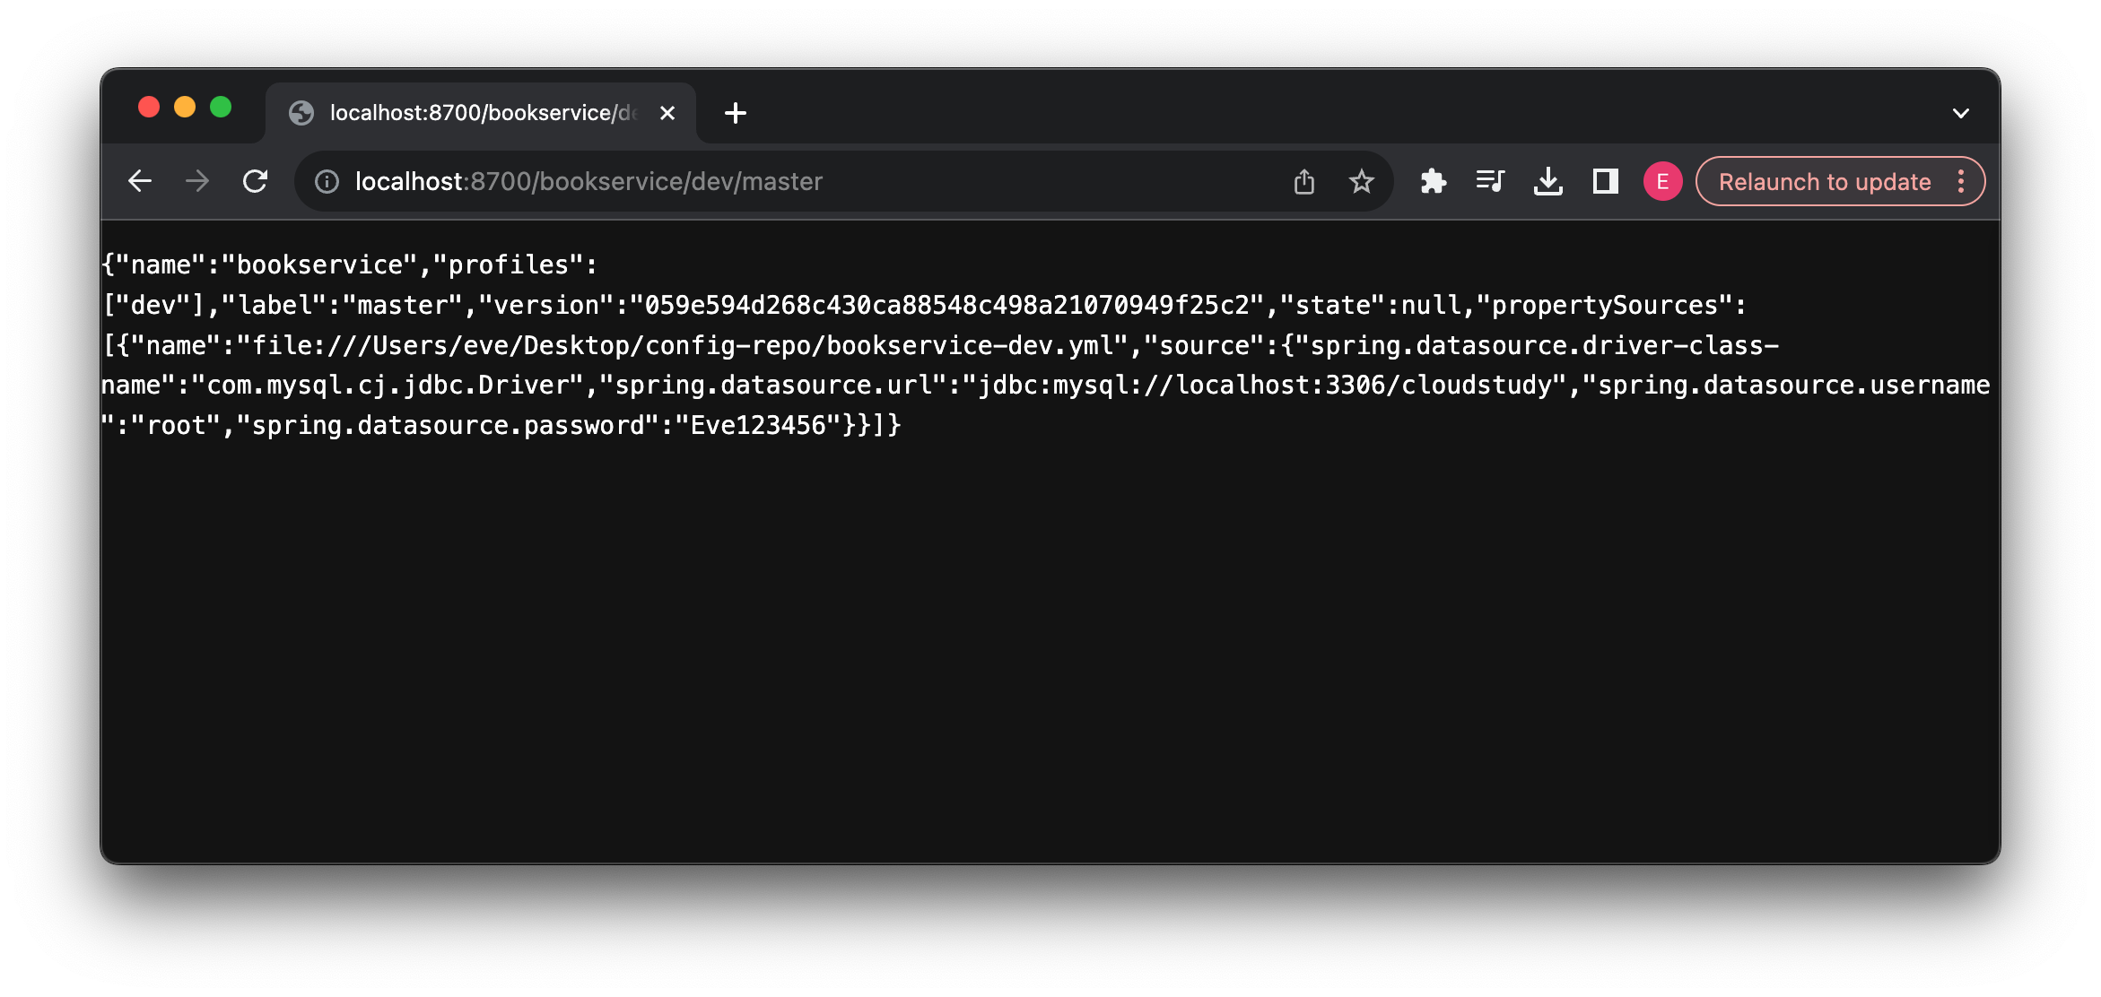Toggle sidebar panel view icon

point(1604,182)
